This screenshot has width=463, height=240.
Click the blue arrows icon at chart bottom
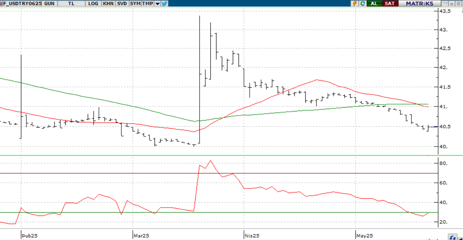click(453, 237)
